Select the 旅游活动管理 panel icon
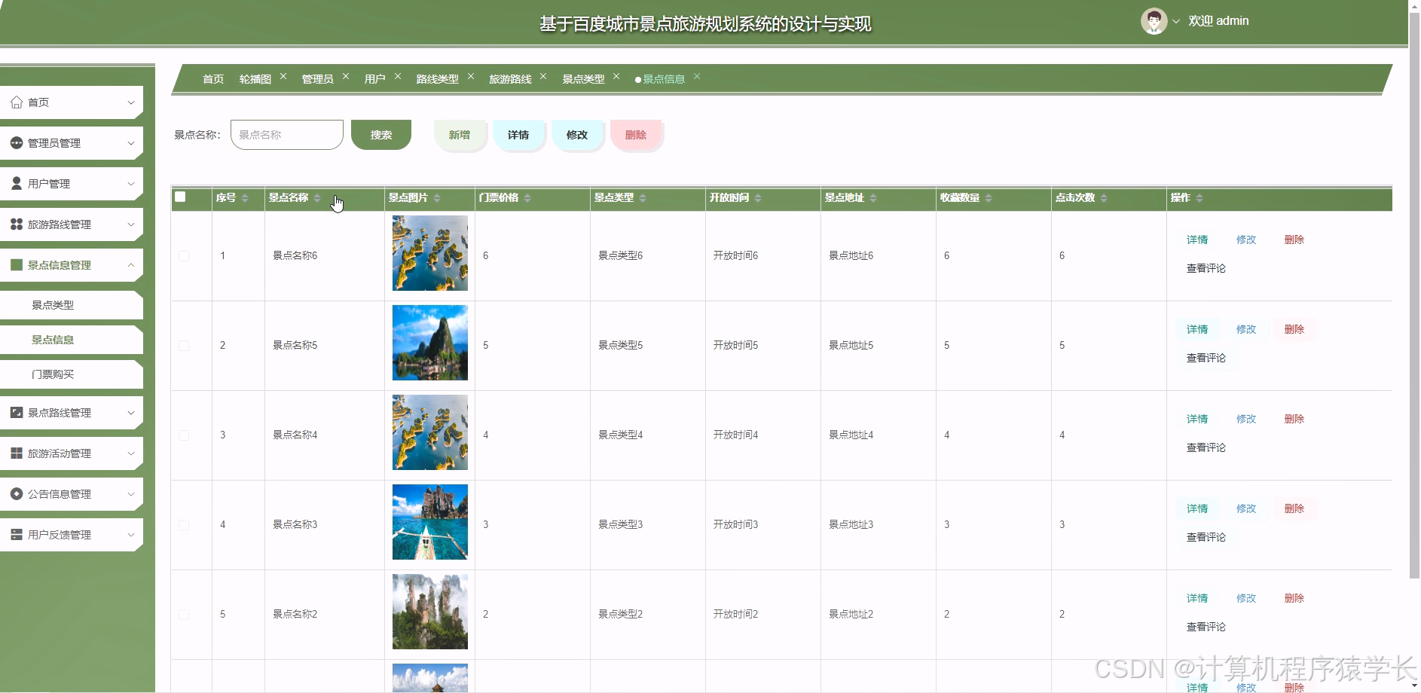Viewport: 1421px width, 693px height. (15, 453)
